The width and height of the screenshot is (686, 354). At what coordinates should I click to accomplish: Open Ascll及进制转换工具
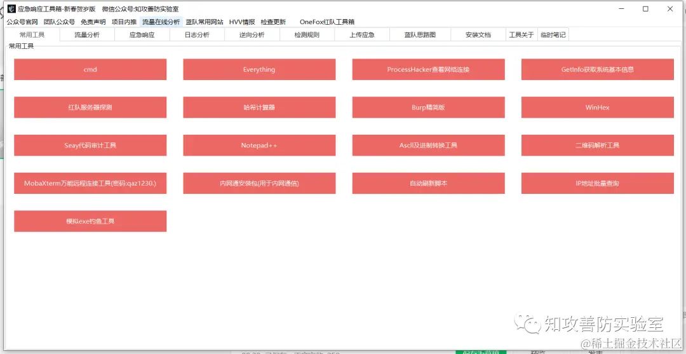pos(428,146)
